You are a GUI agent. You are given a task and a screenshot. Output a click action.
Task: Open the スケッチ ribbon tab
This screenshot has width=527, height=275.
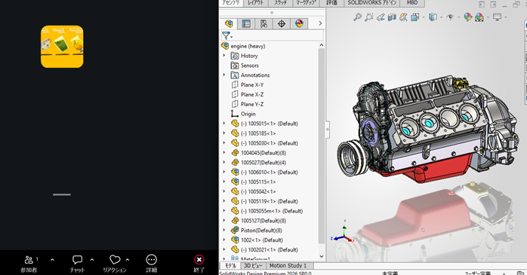(x=280, y=3)
